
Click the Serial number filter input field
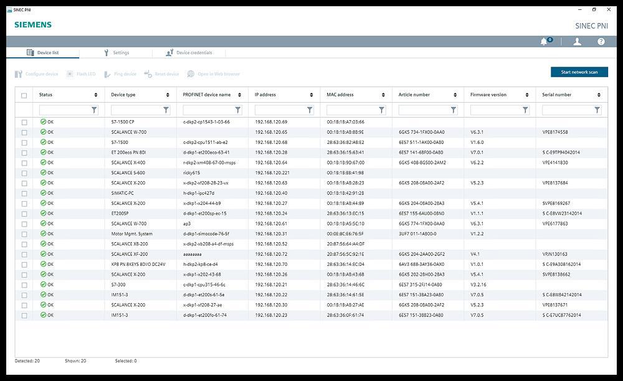[572, 110]
